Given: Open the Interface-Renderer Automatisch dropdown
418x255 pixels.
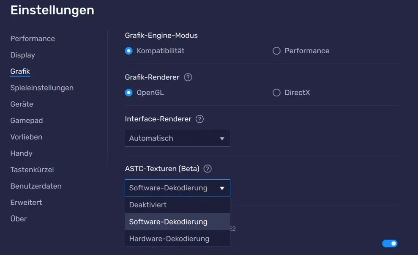Looking at the screenshot, I should pyautogui.click(x=178, y=138).
